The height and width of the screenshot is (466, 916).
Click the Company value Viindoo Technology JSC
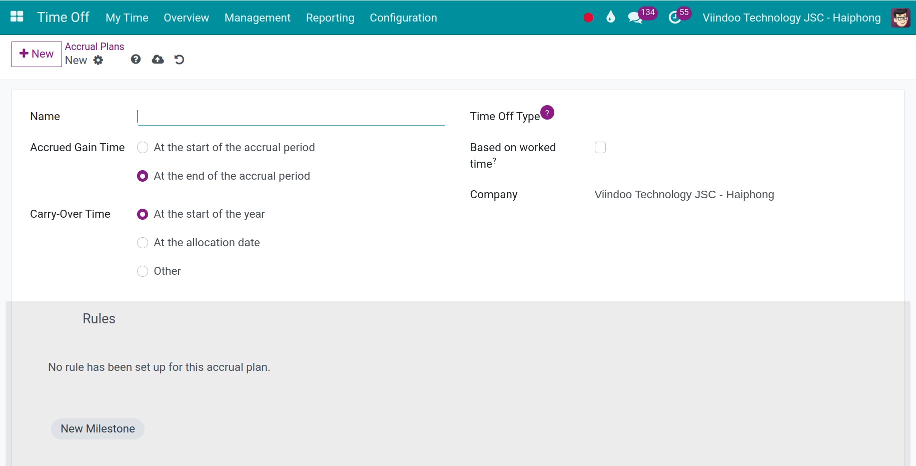(684, 195)
